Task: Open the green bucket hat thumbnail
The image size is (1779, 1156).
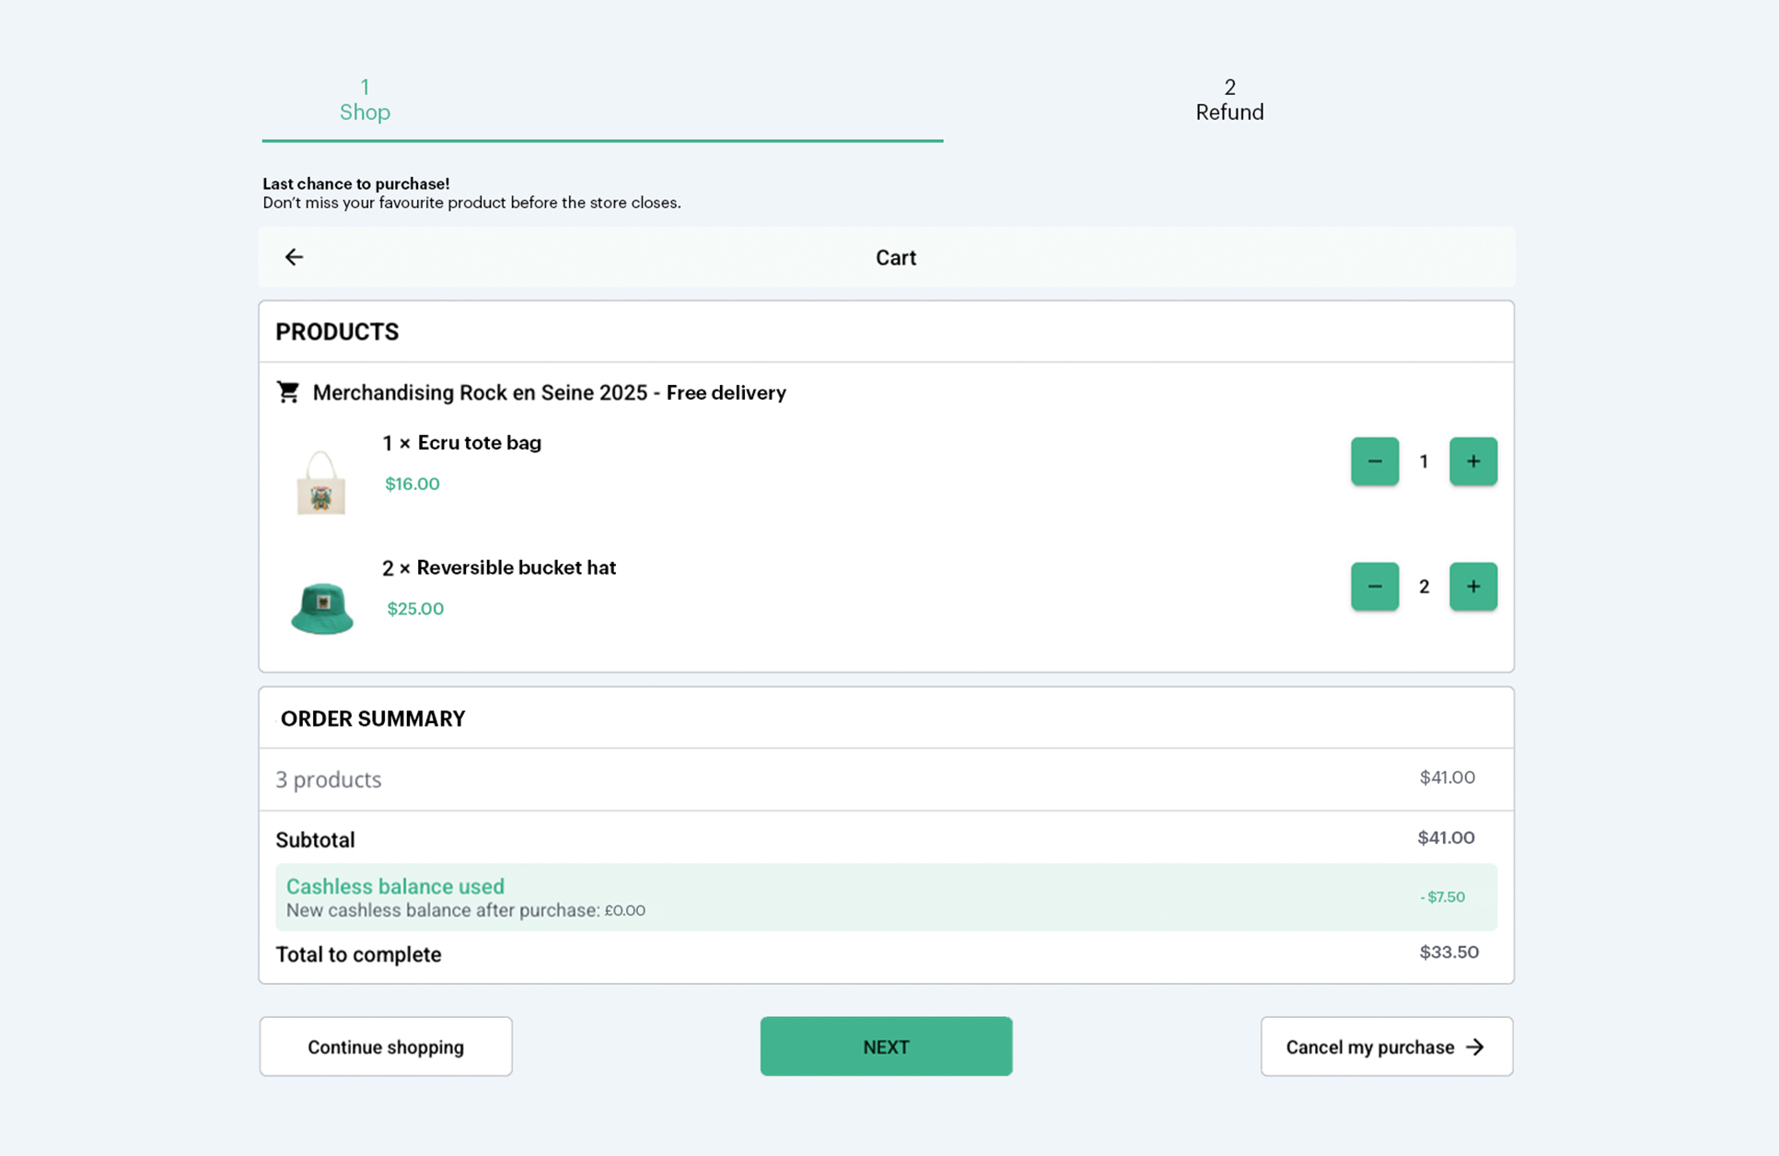Action: click(322, 608)
